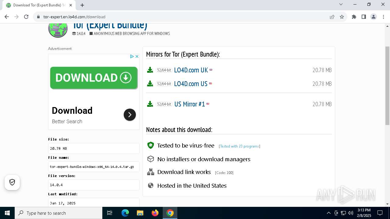Show hidden system tray icons

[x=328, y=213]
